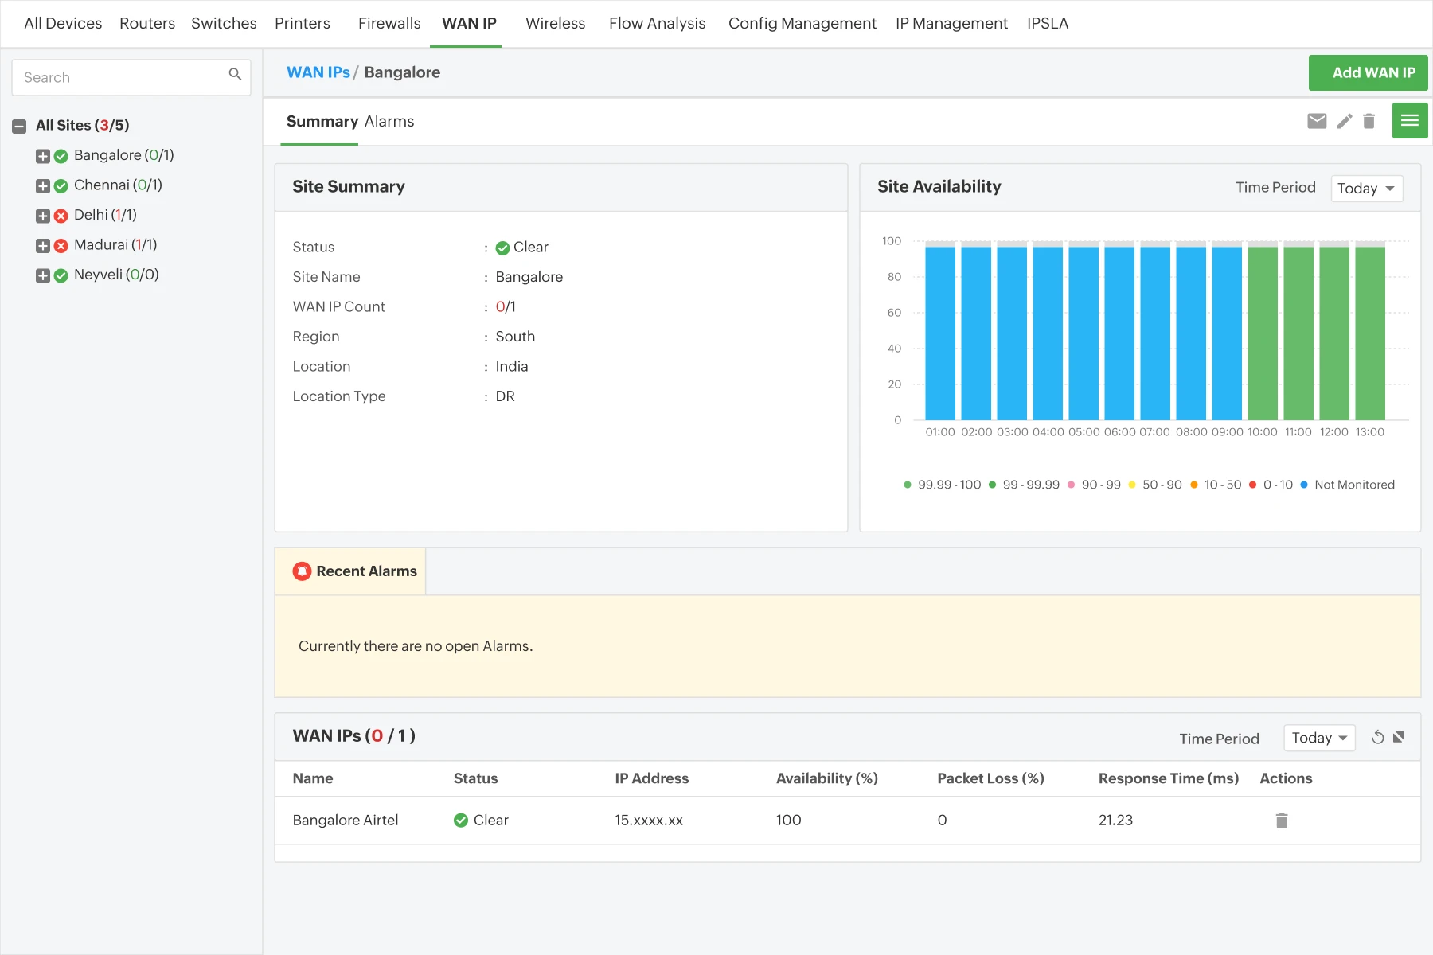
Task: Click Delhi red status icon in tree
Action: 61,216
